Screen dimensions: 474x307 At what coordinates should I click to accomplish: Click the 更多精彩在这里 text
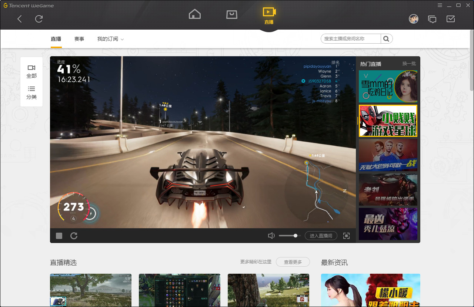click(256, 262)
